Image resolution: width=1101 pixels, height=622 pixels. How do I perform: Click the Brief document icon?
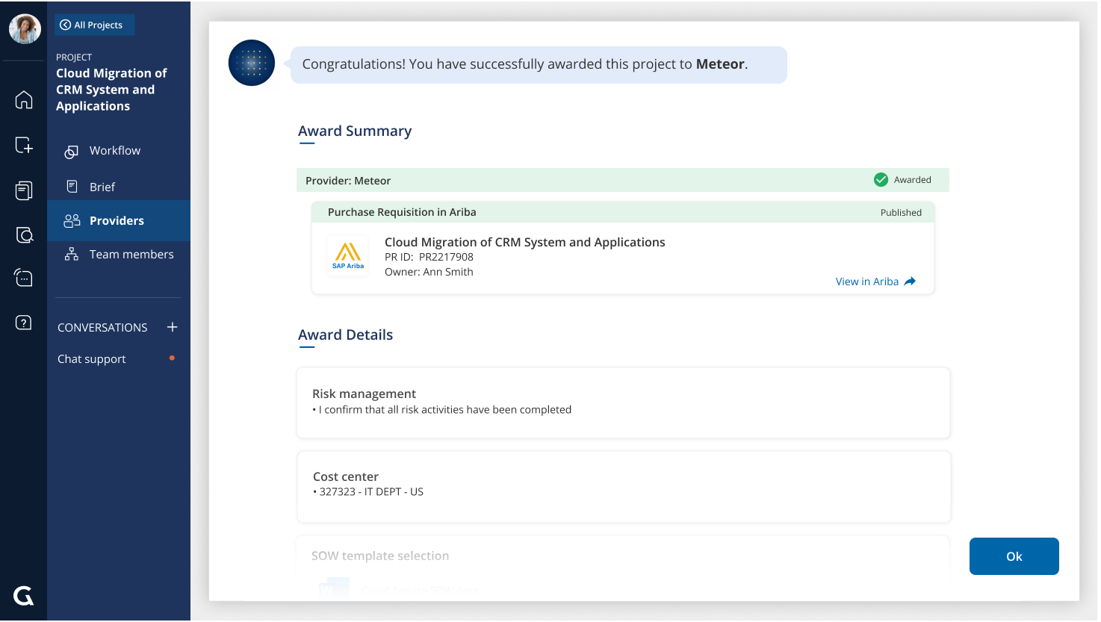point(72,187)
